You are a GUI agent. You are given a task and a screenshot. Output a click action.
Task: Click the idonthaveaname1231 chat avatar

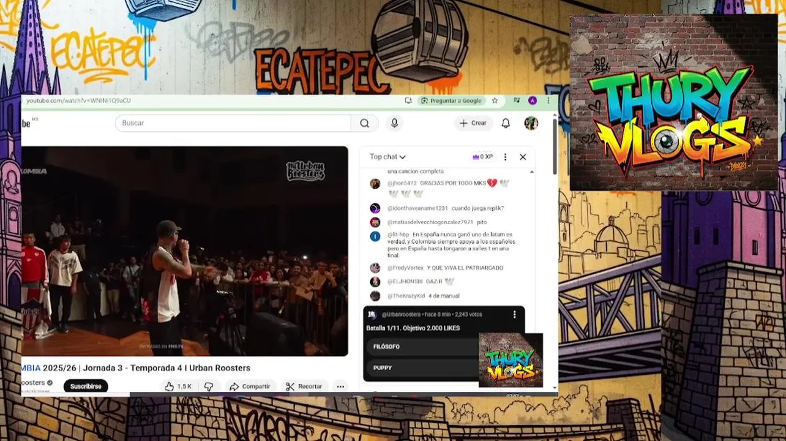pos(375,208)
